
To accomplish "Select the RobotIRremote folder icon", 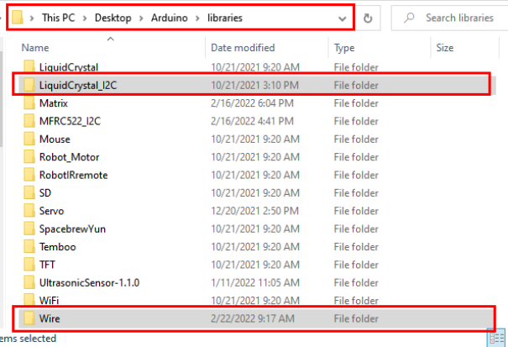I will click(x=29, y=175).
